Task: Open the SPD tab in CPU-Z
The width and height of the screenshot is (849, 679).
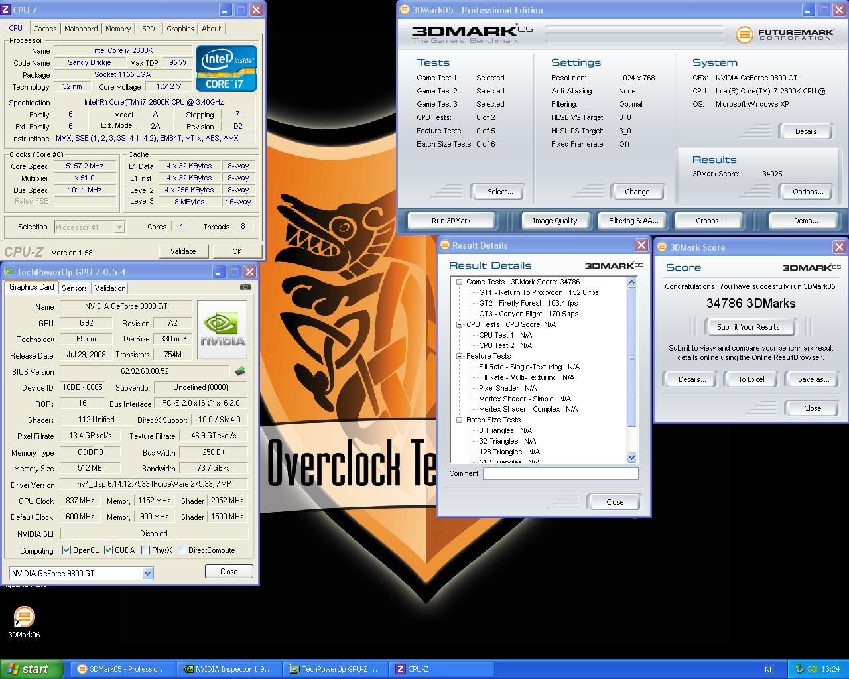Action: (149, 29)
